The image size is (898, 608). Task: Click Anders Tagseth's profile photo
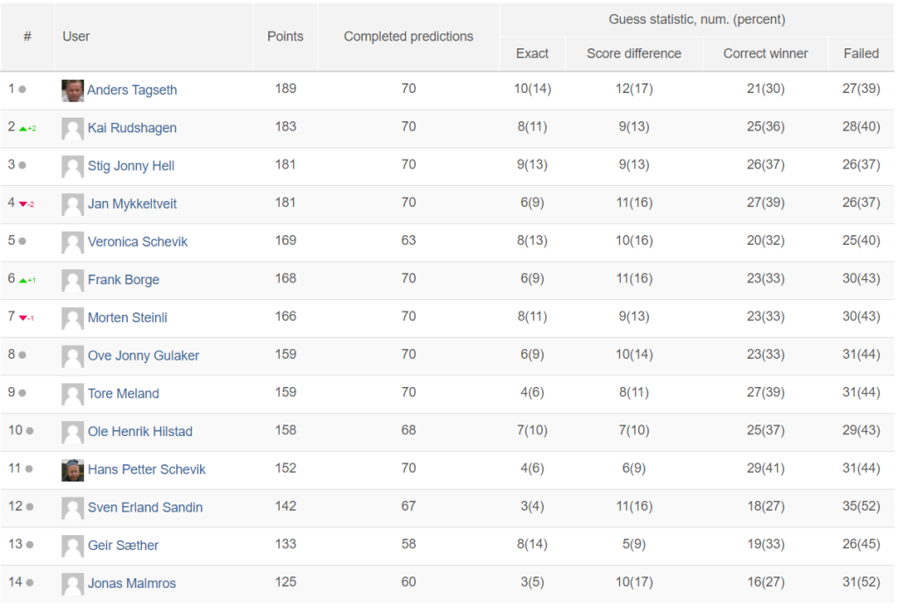coord(73,90)
